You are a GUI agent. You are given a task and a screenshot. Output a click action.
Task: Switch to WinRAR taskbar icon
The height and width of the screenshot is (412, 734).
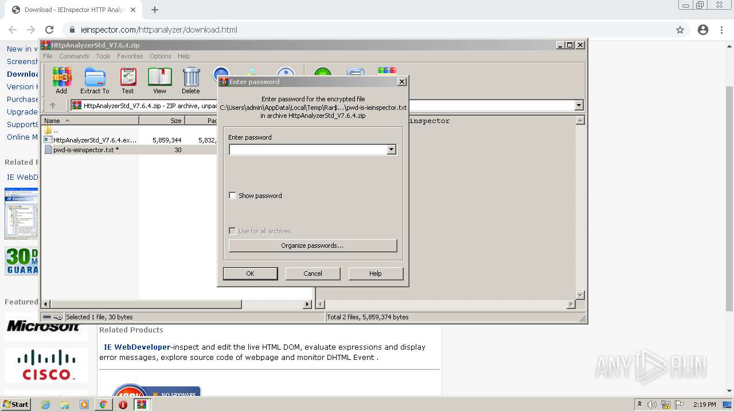click(142, 405)
